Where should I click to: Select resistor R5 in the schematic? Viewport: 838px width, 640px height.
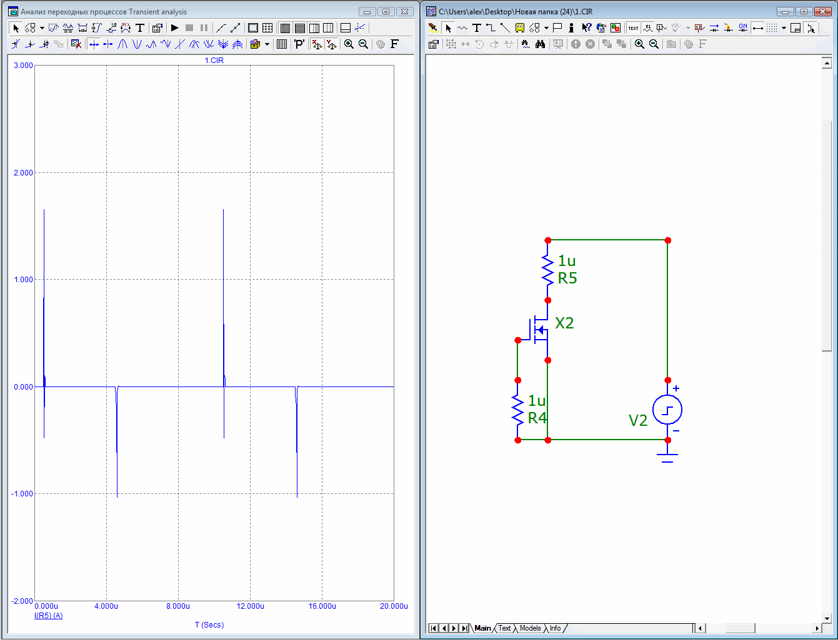pos(548,270)
